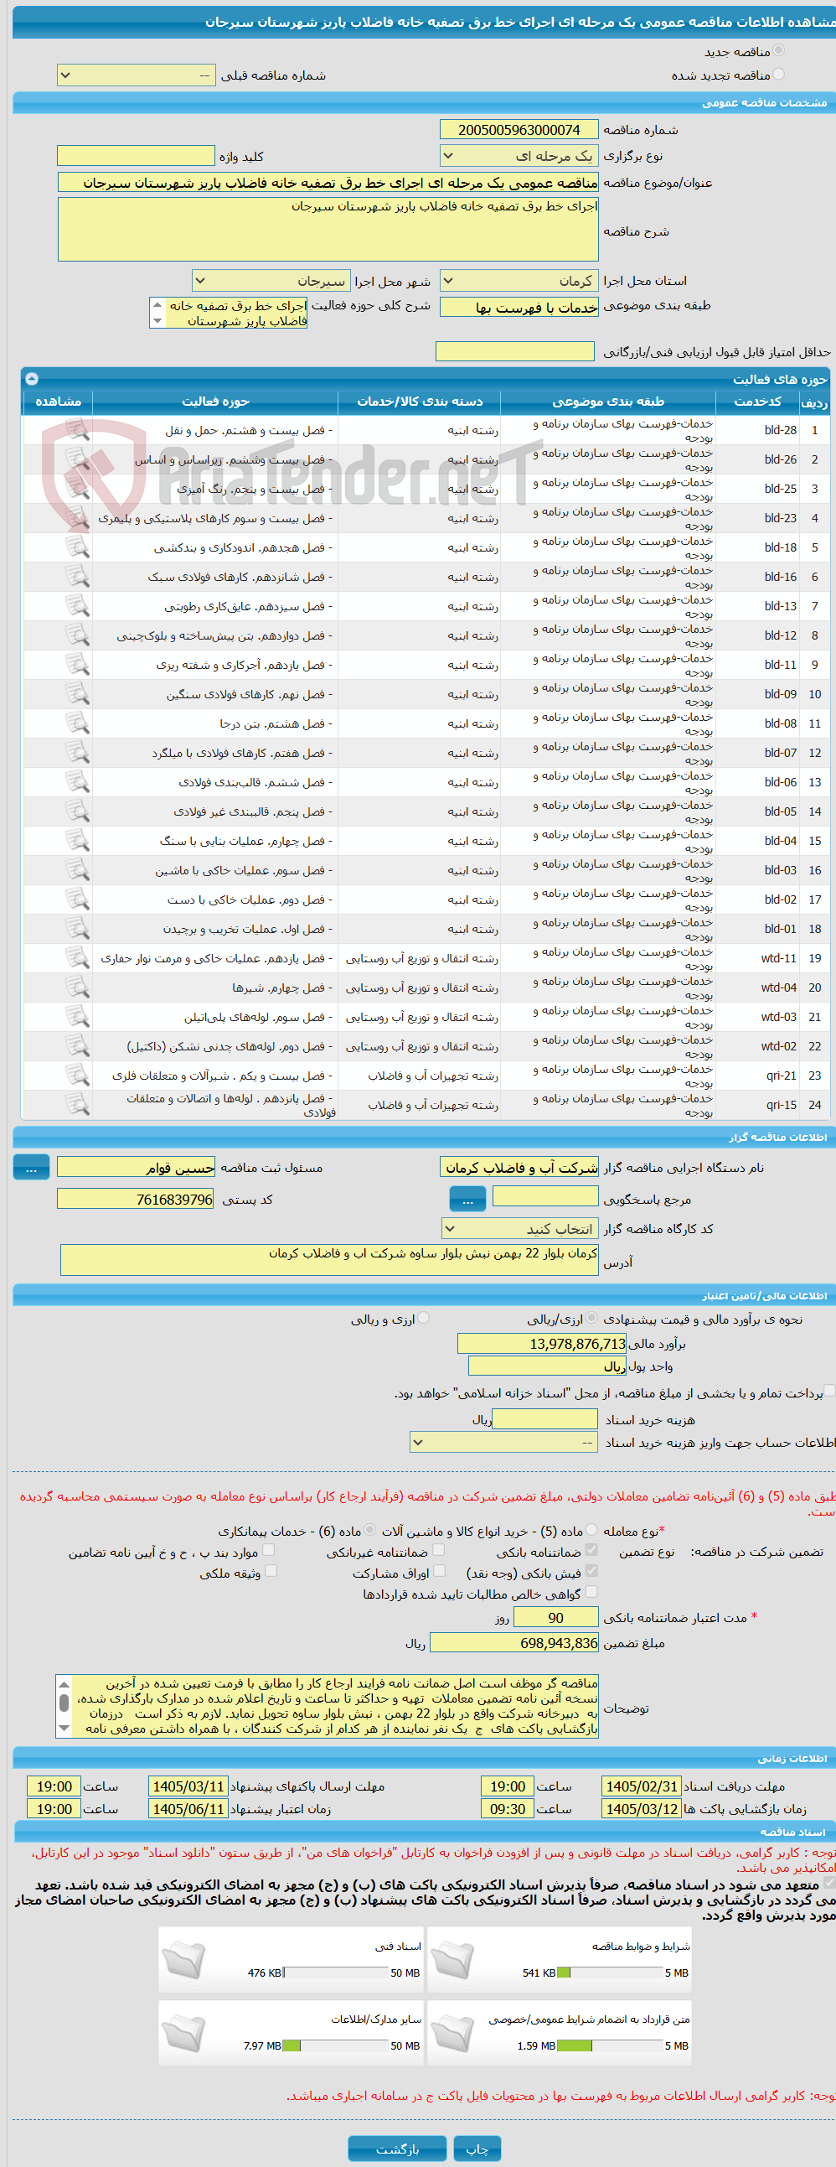Open view icon for row bld-11
Viewport: 836px width, 2167px height.
point(77,665)
